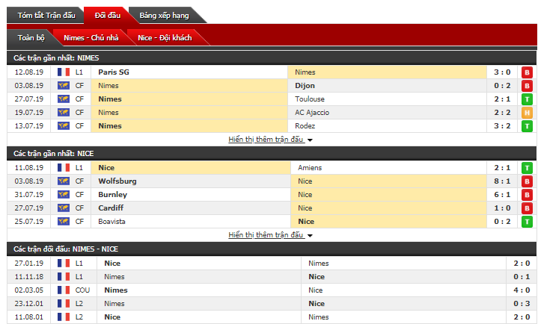Click France flag in 27.01.19 row
The height and width of the screenshot is (324, 538).
click(64, 264)
